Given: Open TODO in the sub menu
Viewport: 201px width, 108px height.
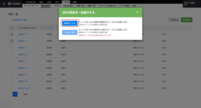Looking at the screenshot, I should tap(57, 6).
